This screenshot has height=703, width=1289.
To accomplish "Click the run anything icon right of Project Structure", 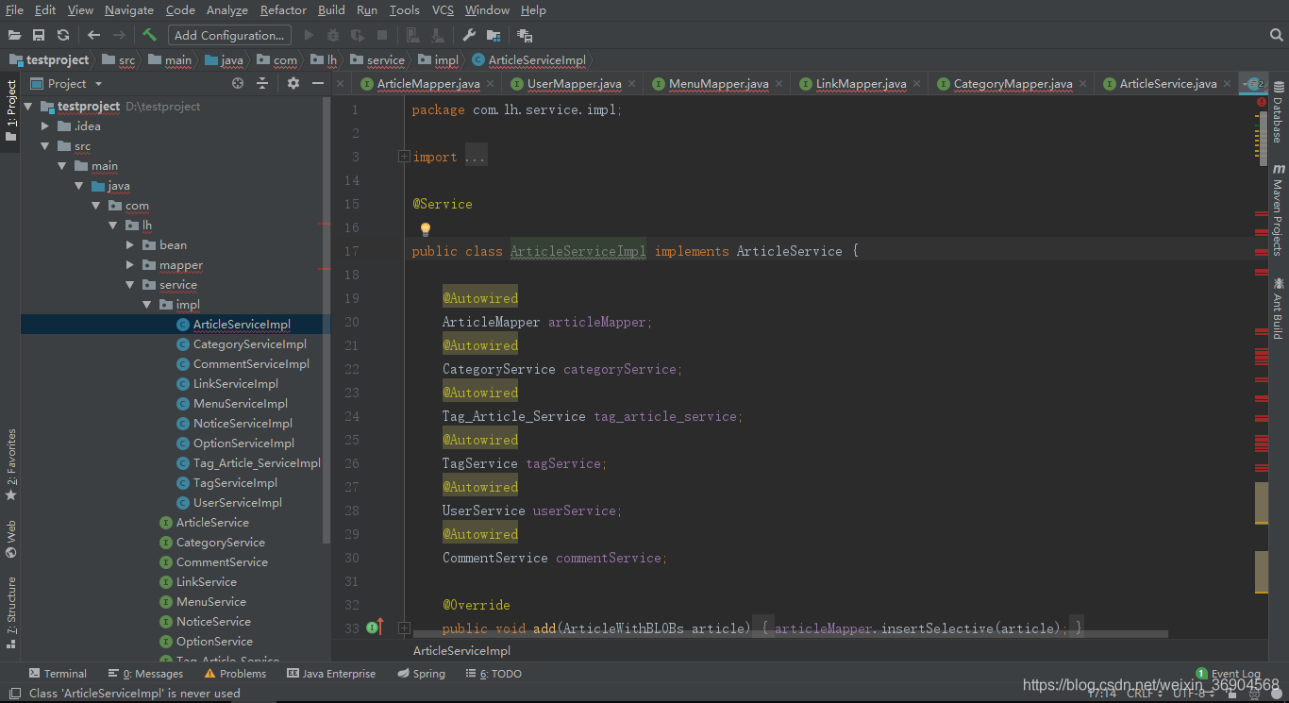I will [525, 35].
